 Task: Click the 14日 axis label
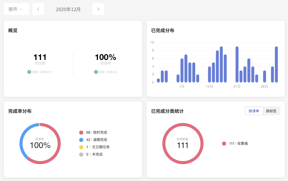(209, 87)
